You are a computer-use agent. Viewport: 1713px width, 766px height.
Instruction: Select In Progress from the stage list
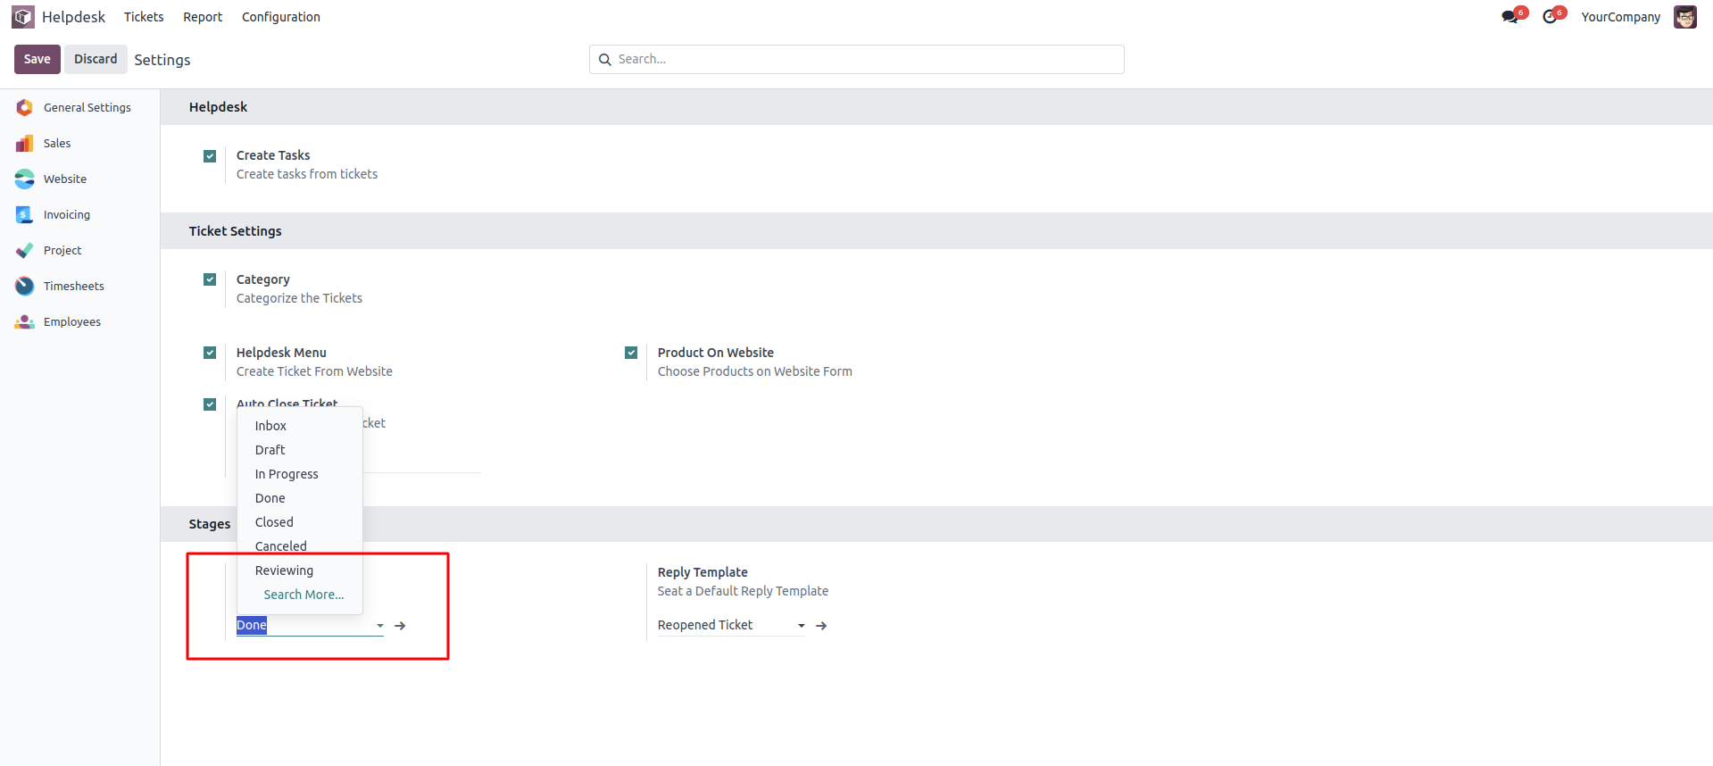(287, 474)
